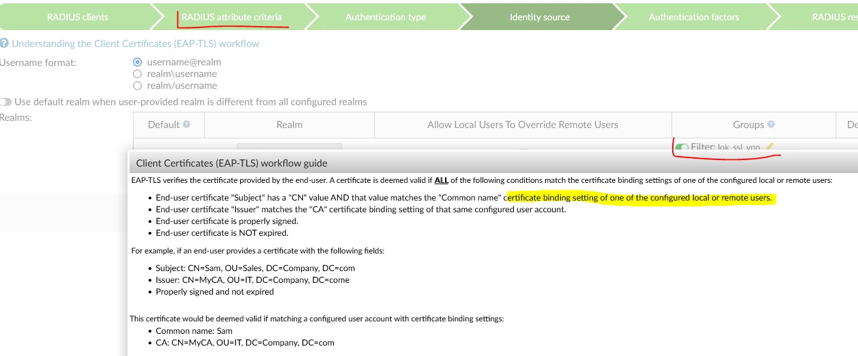The width and height of the screenshot is (858, 356).
Task: Click the help icon beside Understanding Client Certificates
Action: [5, 44]
